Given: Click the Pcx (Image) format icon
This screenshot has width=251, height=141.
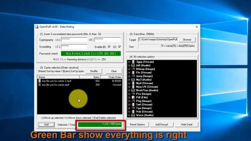Looking at the screenshot, I should tap(133, 94).
